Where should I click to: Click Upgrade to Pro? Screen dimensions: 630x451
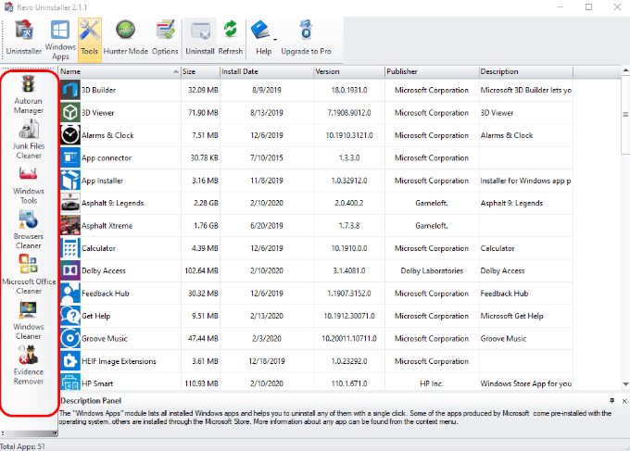(306, 38)
